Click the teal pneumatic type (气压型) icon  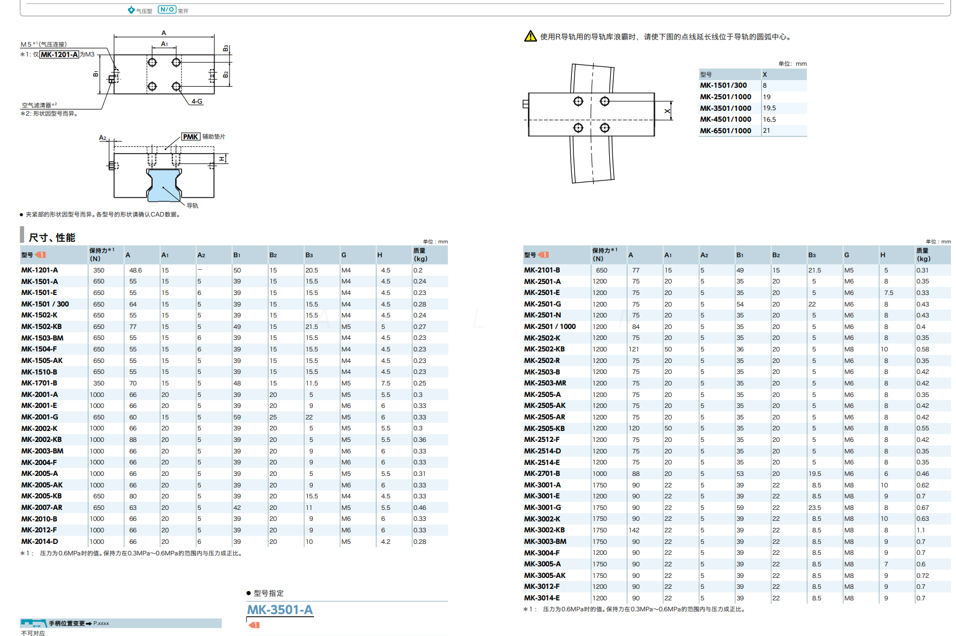pyautogui.click(x=130, y=9)
